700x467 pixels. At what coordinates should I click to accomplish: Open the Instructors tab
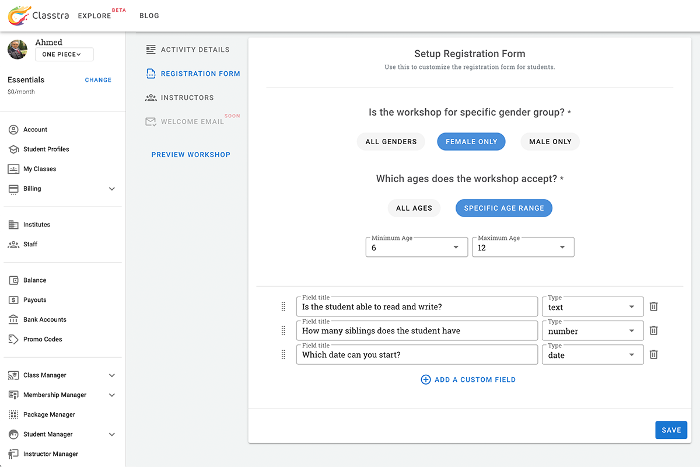(187, 97)
